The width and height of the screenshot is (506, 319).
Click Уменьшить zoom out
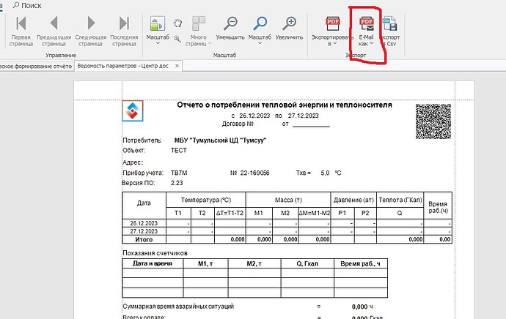230,29
